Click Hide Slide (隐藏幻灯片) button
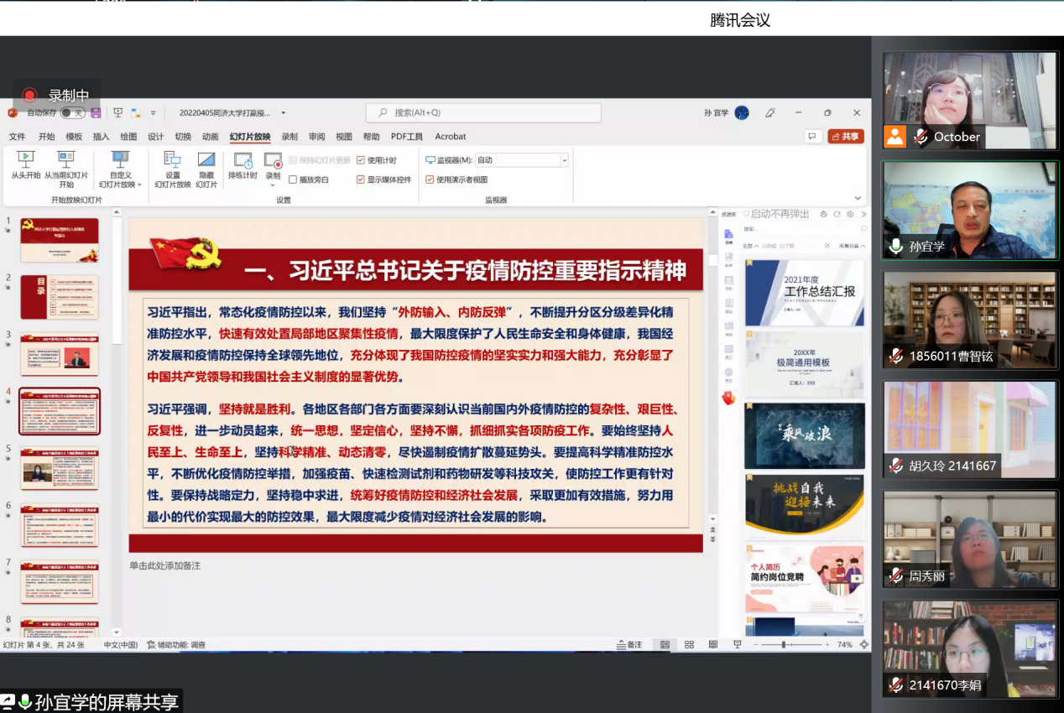Viewport: 1064px width, 713px height. click(206, 169)
